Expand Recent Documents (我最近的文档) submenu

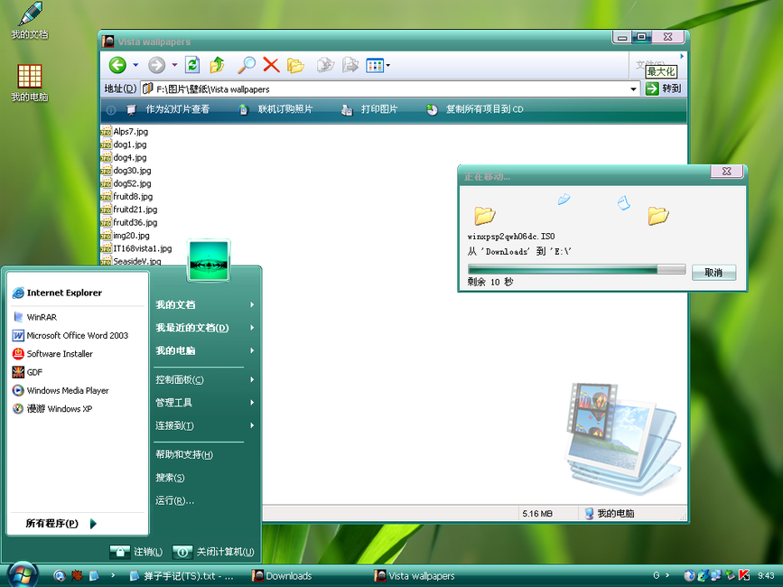205,328
